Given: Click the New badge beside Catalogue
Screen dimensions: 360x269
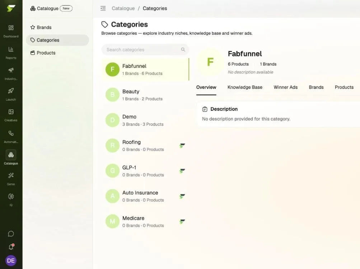Looking at the screenshot, I should tap(66, 9).
